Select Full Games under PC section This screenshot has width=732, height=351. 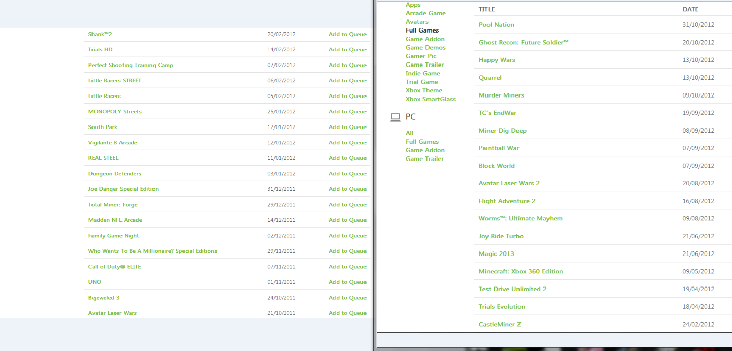tap(422, 142)
